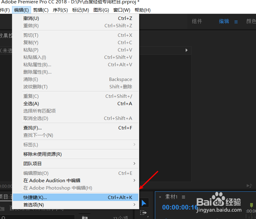
Task: Choose 全选(A) from the Edit menu
Action: [x=75, y=103]
